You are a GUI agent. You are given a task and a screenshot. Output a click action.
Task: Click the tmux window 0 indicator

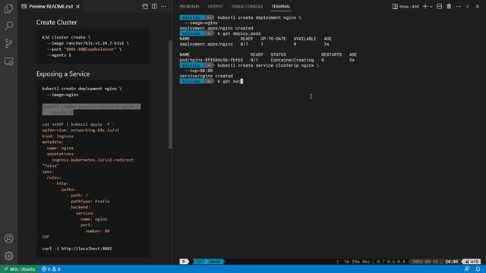pos(184,262)
